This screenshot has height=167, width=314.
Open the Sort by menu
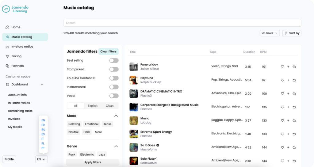[x=292, y=33]
